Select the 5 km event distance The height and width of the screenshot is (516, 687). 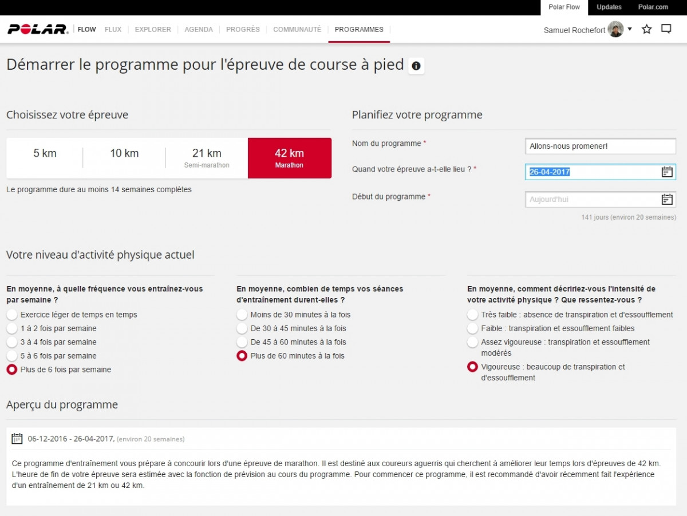click(x=45, y=153)
